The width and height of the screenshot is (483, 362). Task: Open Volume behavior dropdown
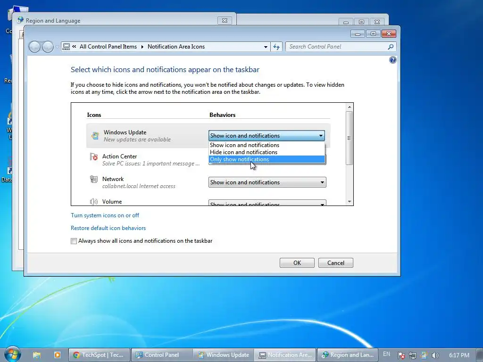(x=267, y=203)
